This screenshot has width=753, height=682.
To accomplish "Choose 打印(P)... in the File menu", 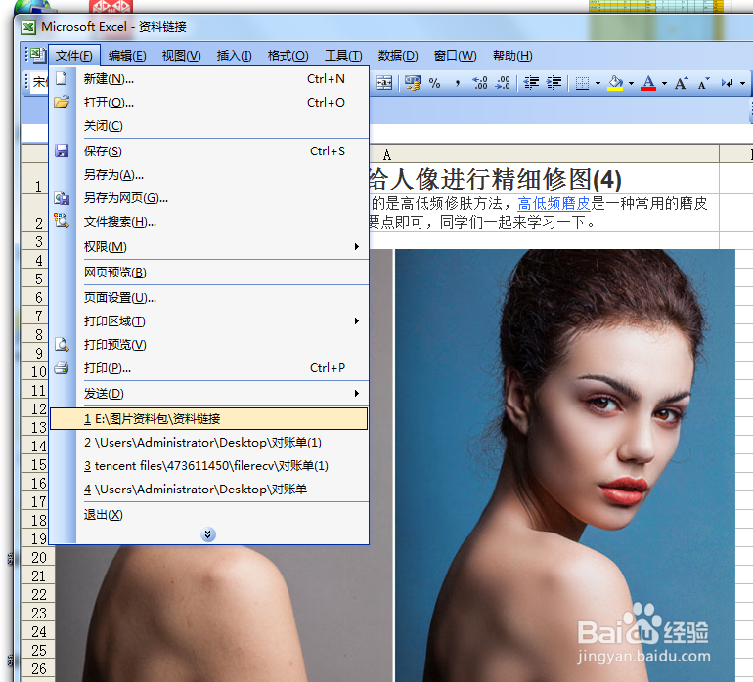I will (209, 368).
